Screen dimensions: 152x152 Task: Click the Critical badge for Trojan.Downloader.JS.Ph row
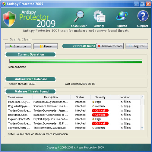click(100, 123)
